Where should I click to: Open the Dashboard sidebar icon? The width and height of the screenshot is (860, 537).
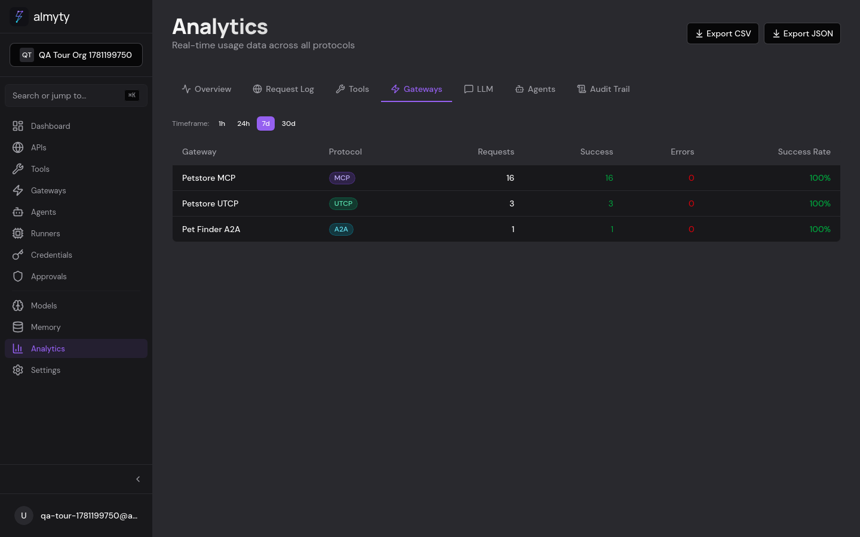18,126
